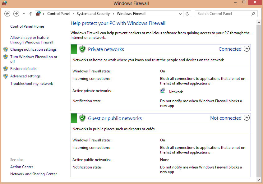This screenshot has width=263, height=184.
Task: Open the recent locations dropdown arrow
Action: tap(24, 14)
